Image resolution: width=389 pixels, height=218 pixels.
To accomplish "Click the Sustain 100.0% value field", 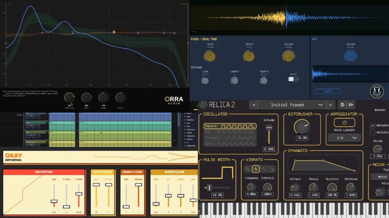I will click(x=332, y=195).
